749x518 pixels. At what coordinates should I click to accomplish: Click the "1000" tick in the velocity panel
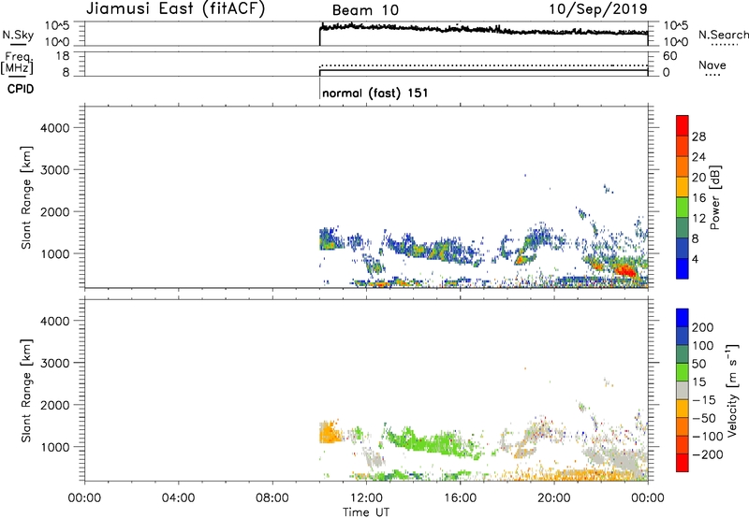point(55,447)
